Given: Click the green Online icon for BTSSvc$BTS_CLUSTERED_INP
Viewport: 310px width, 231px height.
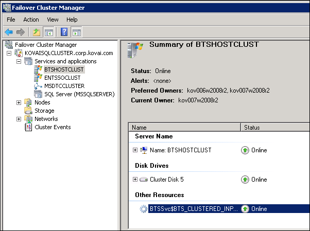Looking at the screenshot, I should coord(245,209).
